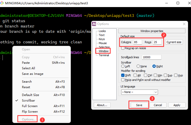Select Looks in the options tree

[x=102, y=31]
